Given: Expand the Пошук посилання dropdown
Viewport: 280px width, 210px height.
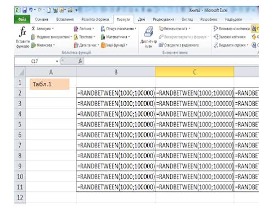Looking at the screenshot, I should (x=136, y=29).
